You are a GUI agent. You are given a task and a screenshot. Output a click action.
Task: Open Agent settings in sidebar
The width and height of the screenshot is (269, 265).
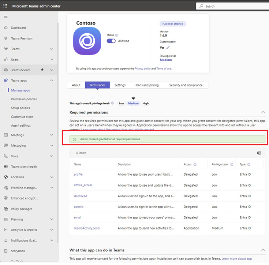[21, 126]
